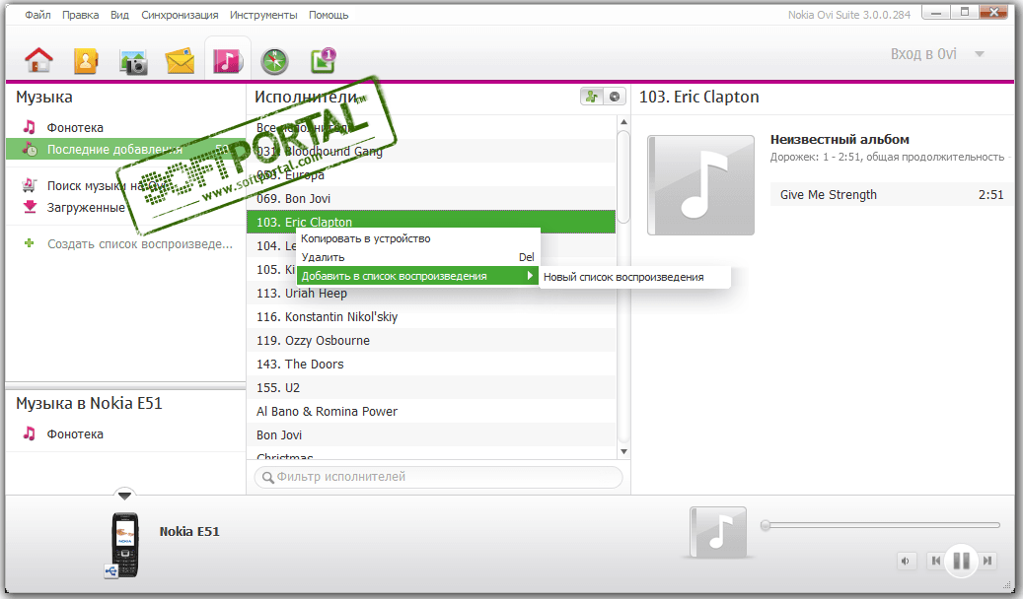Go to the Home view icon
1023x599 pixels.
coord(38,61)
